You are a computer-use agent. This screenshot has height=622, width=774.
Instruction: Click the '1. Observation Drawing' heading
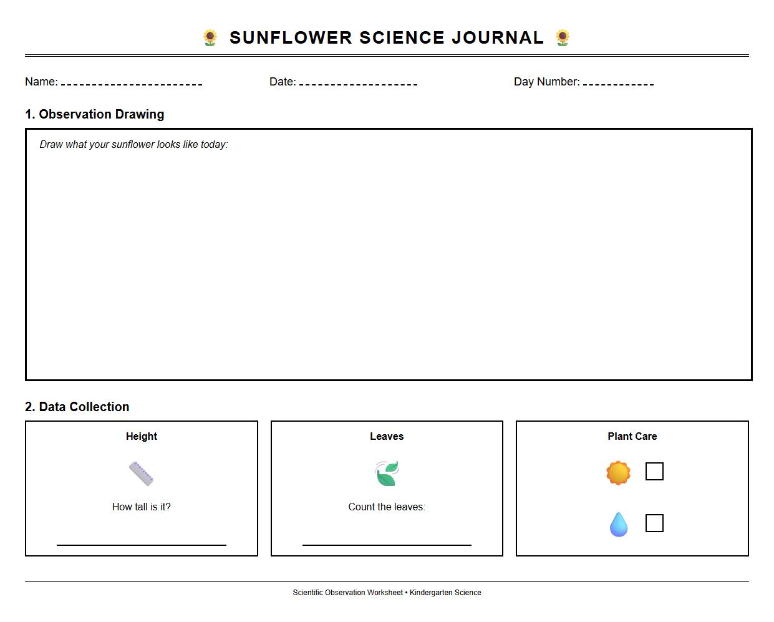pos(94,114)
